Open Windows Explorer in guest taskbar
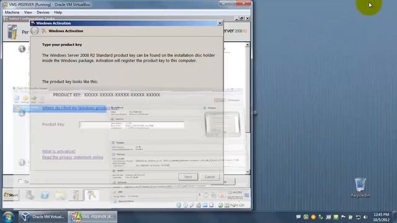The height and width of the screenshot is (223, 397). pyautogui.click(x=61, y=195)
